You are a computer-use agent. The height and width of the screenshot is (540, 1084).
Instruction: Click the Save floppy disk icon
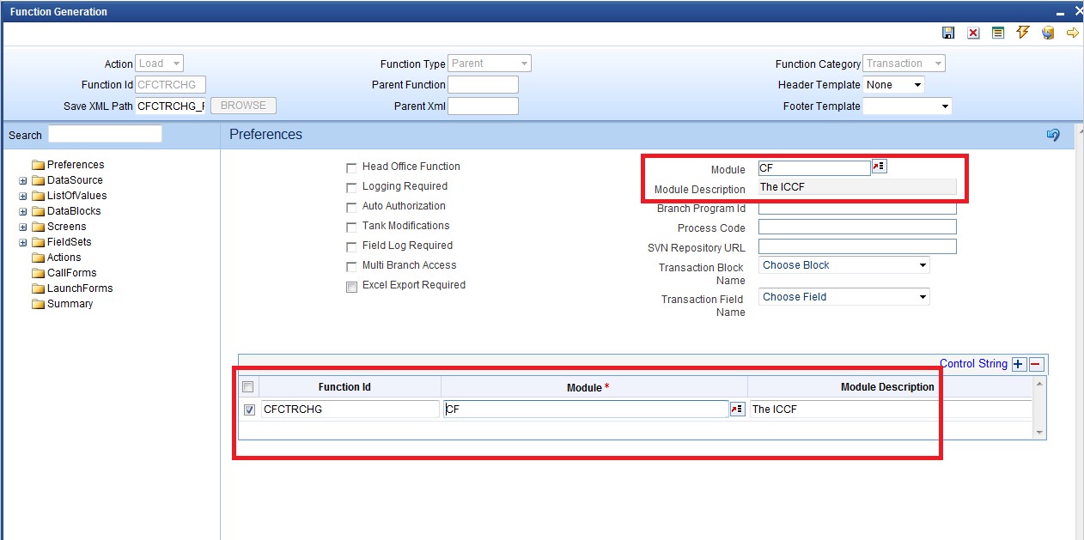948,33
